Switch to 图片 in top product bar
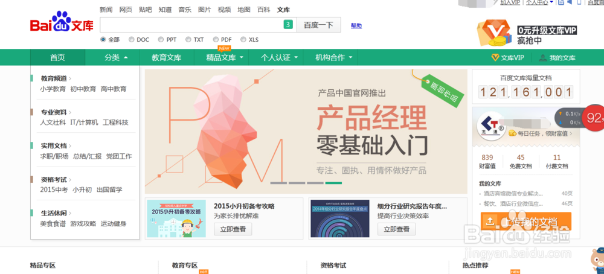 point(204,10)
